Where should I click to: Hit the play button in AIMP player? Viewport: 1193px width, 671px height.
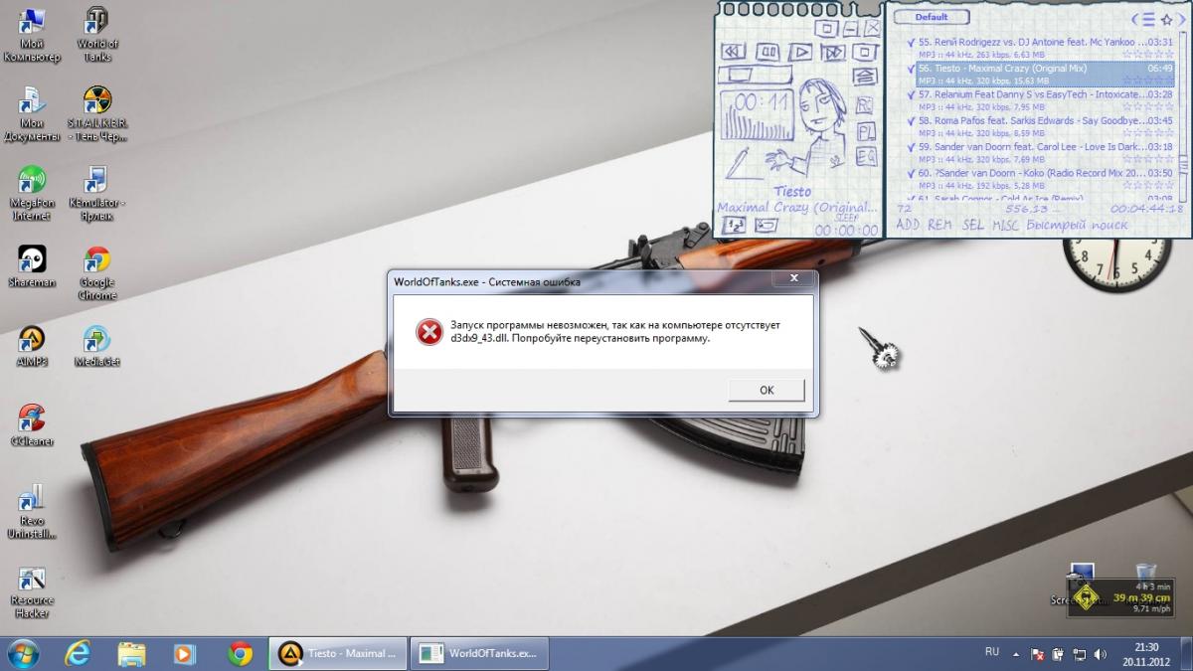[x=800, y=52]
